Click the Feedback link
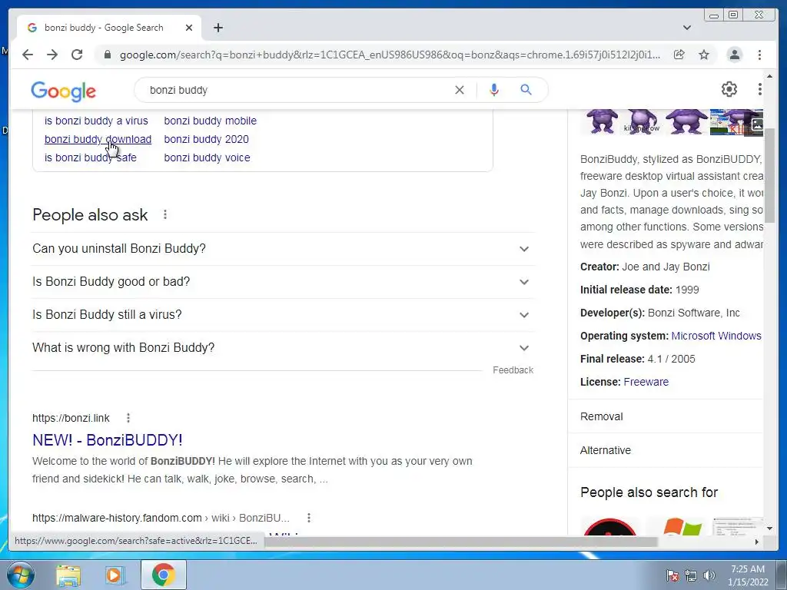The height and width of the screenshot is (590, 787). [513, 370]
